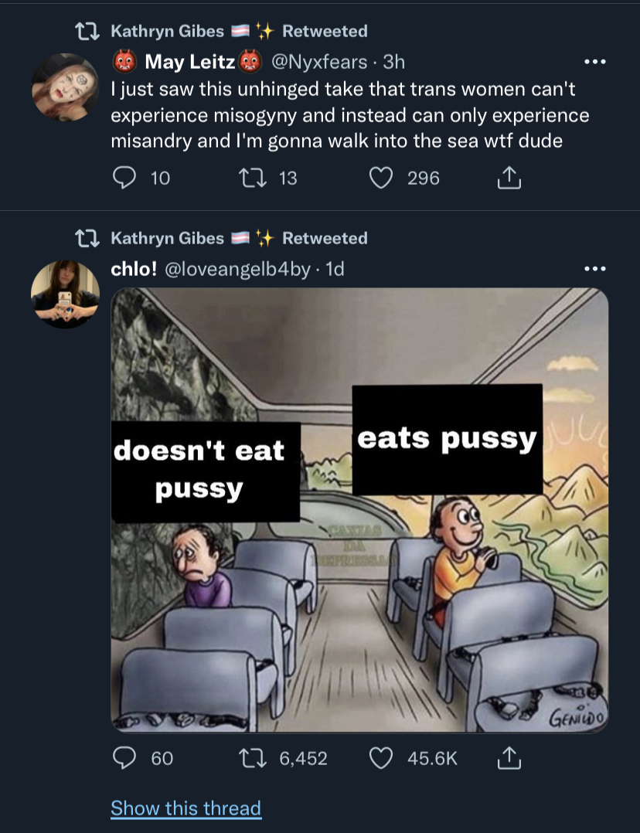This screenshot has width=640, height=833.
Task: Visit @loveangelb4by handle
Action: point(237,269)
